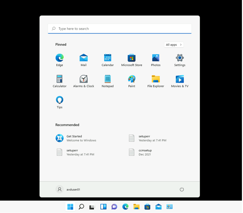This screenshot has height=213, width=243.
Task: Open Microsoft Store from pinned apps
Action: [132, 60]
